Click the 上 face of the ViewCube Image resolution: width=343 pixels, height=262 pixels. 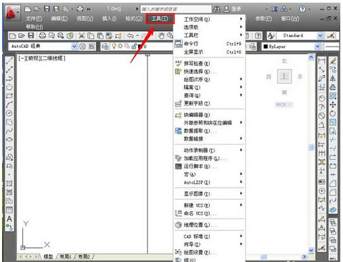(x=284, y=76)
